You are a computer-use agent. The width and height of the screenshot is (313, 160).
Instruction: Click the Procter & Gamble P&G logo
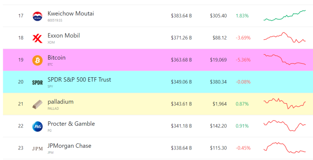point(37,126)
